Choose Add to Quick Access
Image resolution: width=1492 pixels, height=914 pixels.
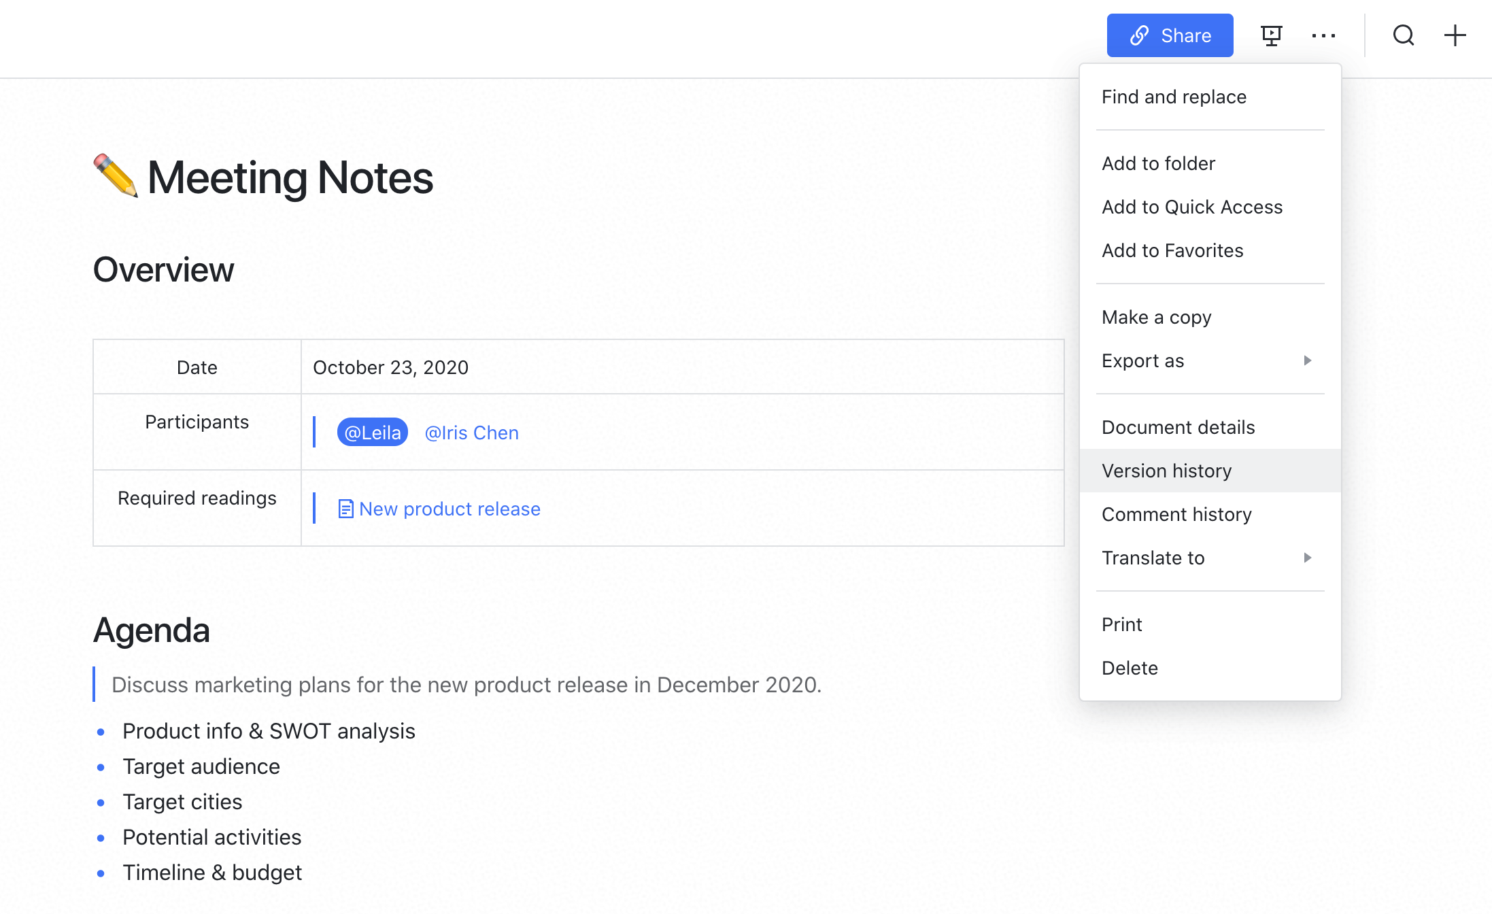click(1191, 207)
